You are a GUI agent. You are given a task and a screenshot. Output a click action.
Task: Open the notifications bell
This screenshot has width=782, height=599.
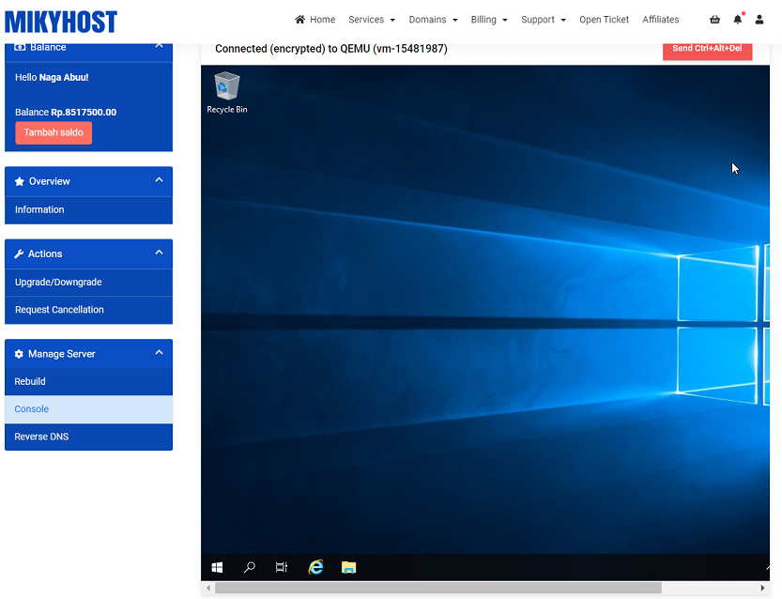[x=738, y=20]
